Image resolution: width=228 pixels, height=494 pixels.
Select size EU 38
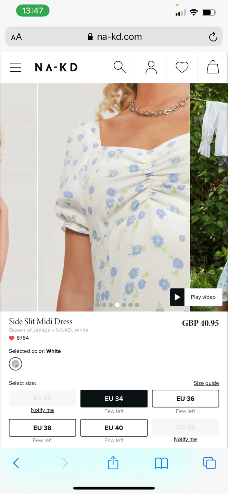tap(42, 428)
